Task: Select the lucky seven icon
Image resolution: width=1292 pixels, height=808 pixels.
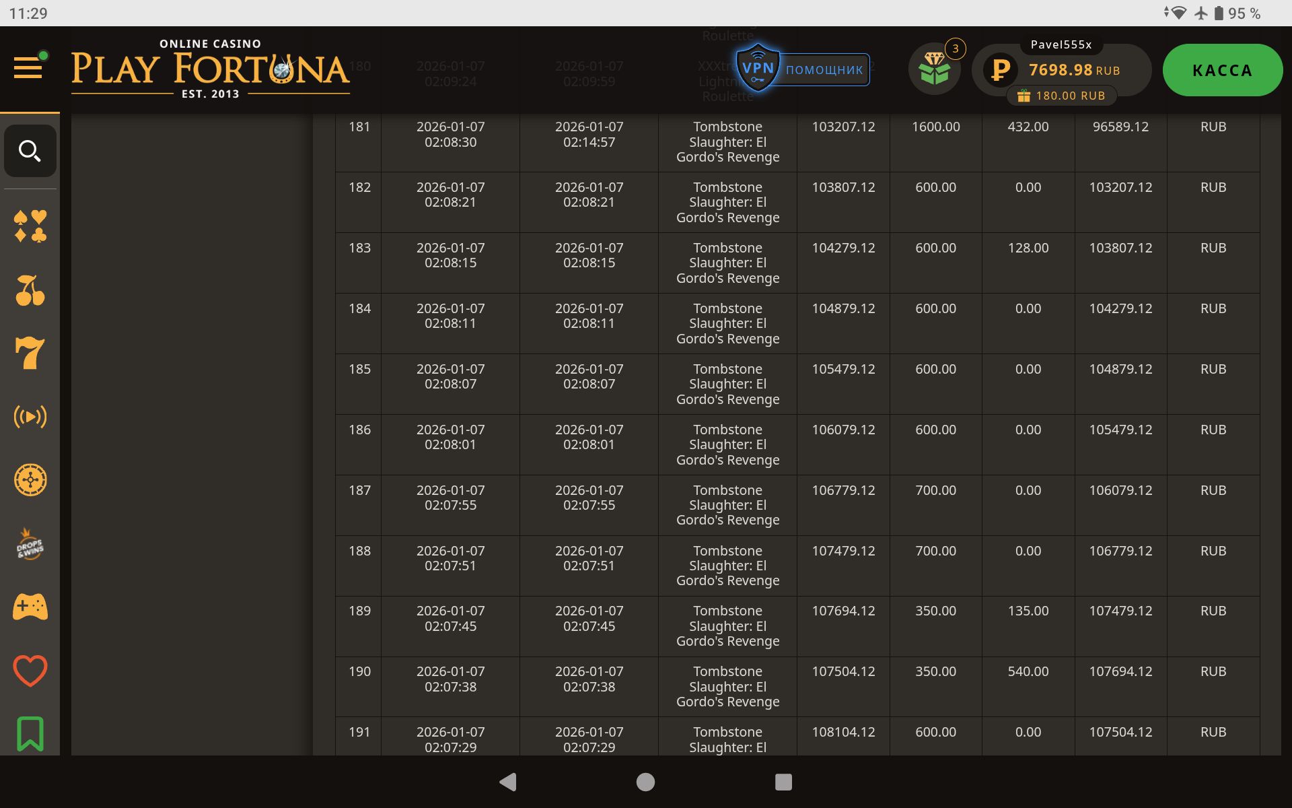Action: tap(30, 353)
